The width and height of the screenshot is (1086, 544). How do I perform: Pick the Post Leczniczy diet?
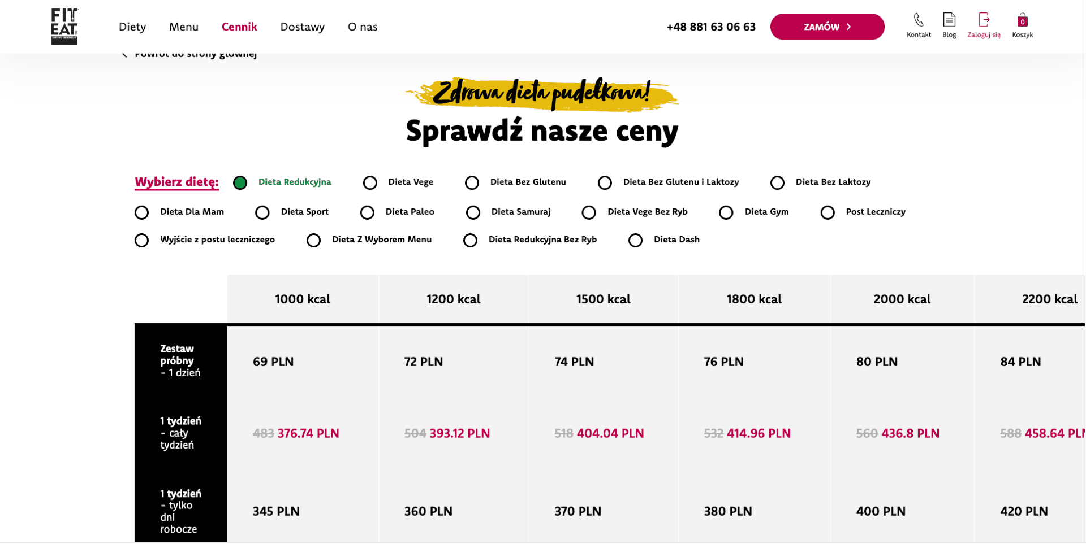pos(828,213)
